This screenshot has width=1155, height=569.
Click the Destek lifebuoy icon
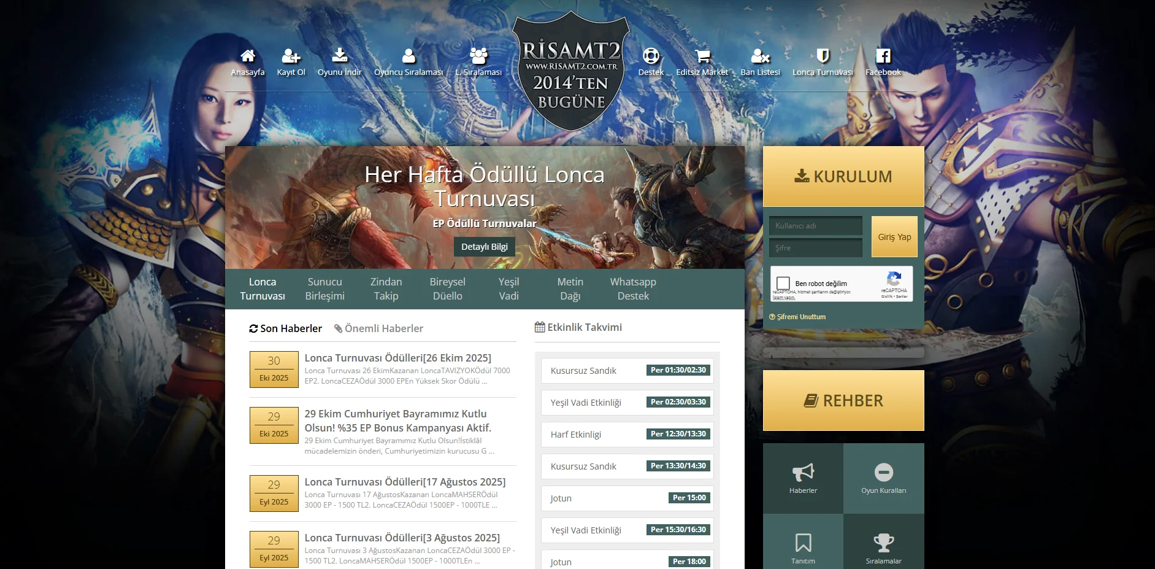tap(651, 56)
